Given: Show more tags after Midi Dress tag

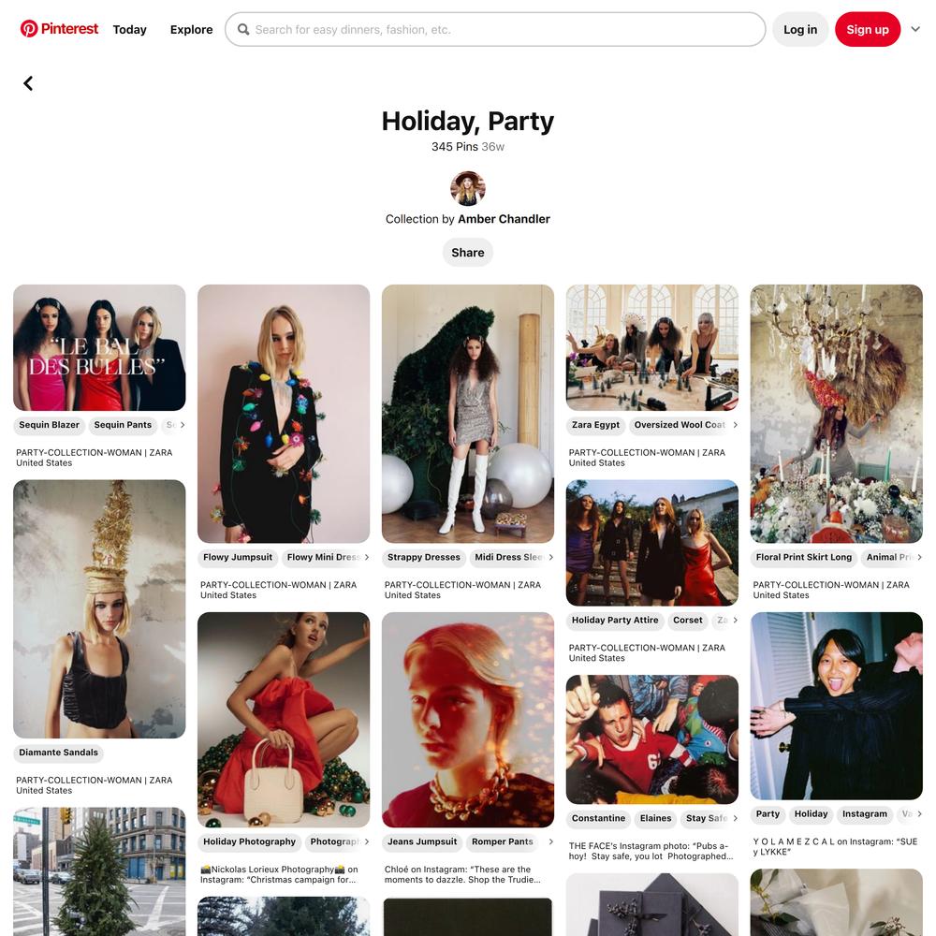Looking at the screenshot, I should (x=551, y=558).
